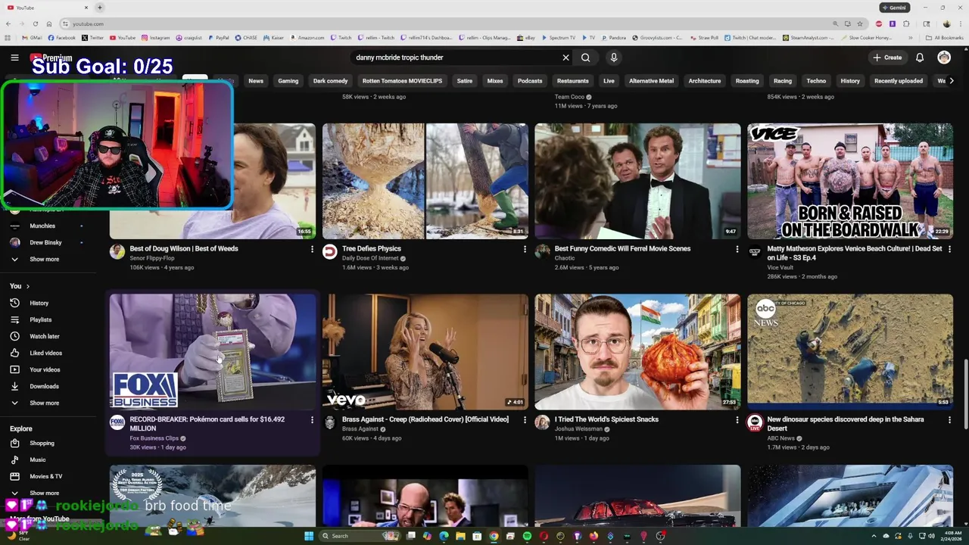Open ABC News dinosaur thumbnail
Viewport: 969px width, 545px height.
(x=850, y=352)
